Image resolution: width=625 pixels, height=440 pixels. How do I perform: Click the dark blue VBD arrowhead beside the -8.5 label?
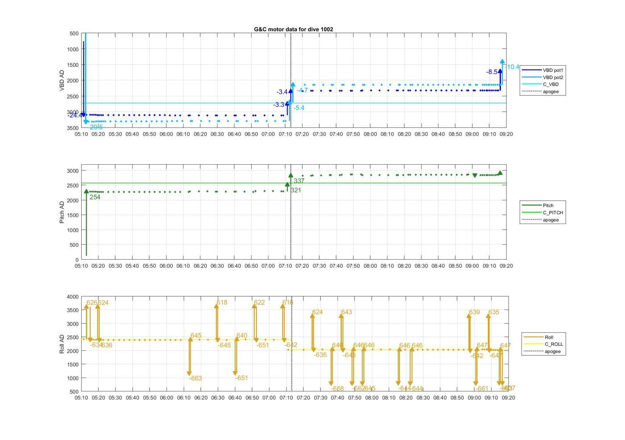(x=500, y=71)
